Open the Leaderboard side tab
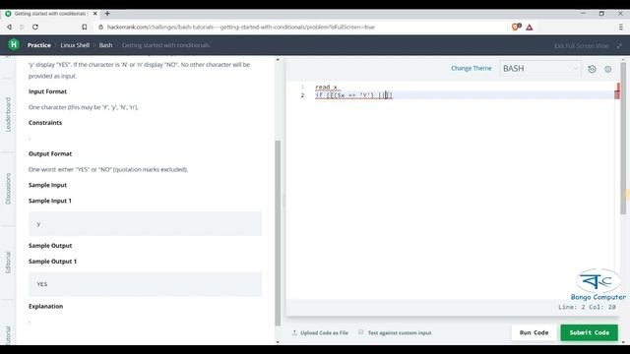The width and height of the screenshot is (630, 354). coord(8,114)
